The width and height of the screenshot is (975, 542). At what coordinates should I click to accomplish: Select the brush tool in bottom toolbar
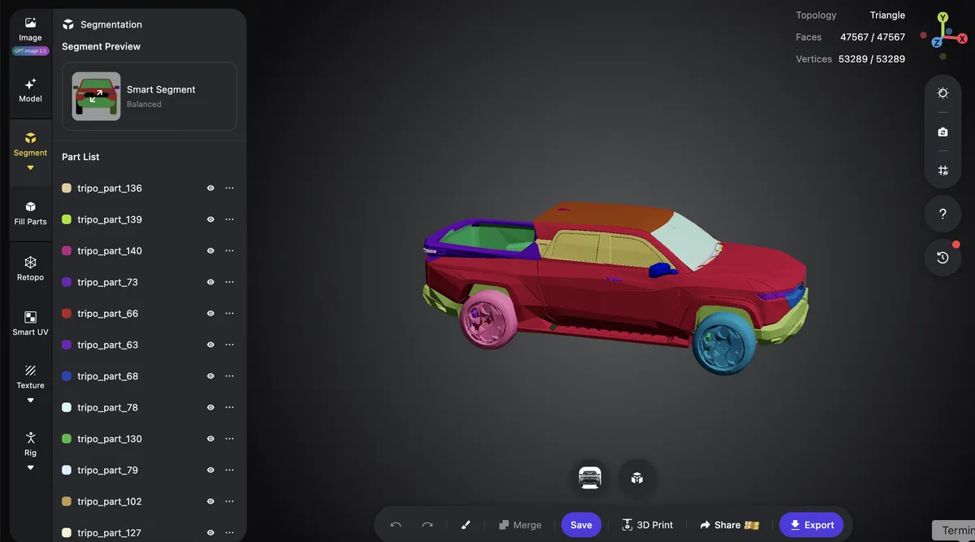pos(466,525)
